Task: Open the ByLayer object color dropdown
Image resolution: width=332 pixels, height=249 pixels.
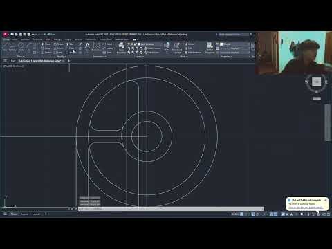Action: click(234, 44)
